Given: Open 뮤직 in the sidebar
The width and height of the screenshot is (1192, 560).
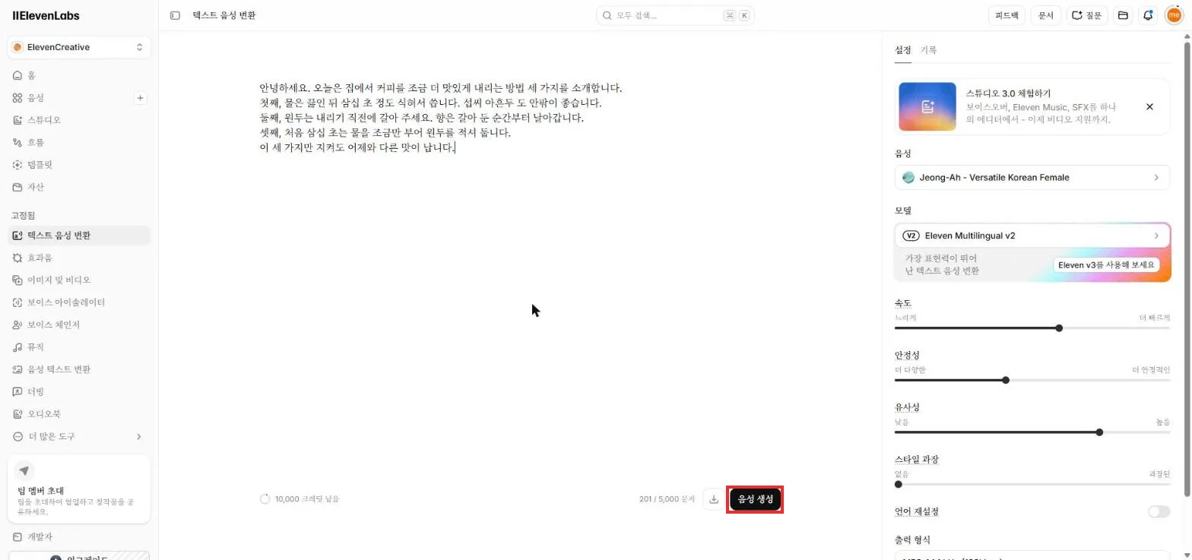Looking at the screenshot, I should pyautogui.click(x=79, y=346).
